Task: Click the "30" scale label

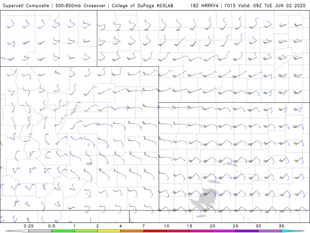Action: pos(258,226)
